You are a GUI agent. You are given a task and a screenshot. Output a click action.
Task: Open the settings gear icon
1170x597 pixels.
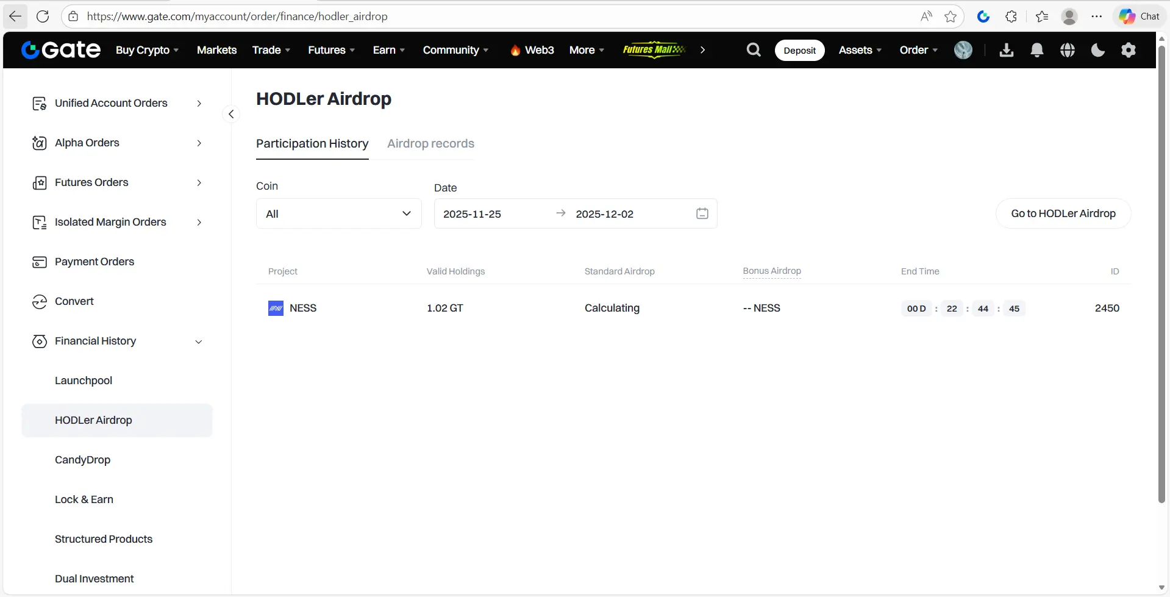click(1129, 50)
